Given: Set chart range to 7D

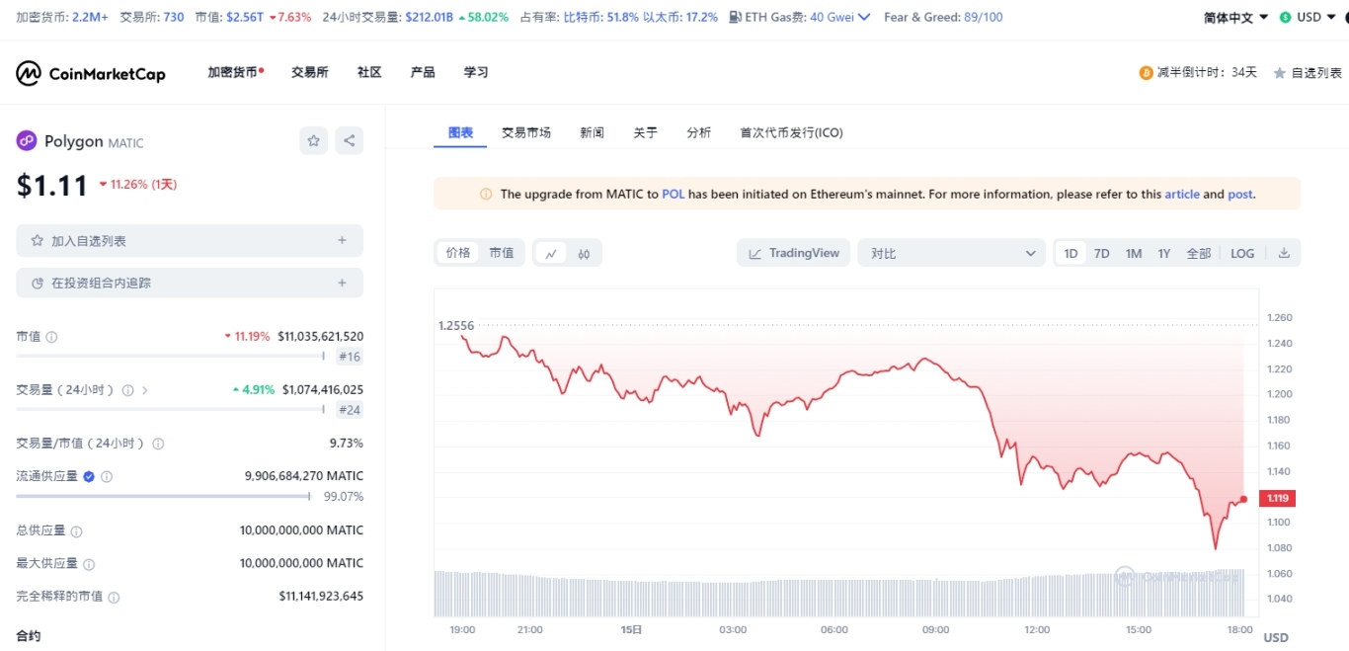Looking at the screenshot, I should 1102,254.
